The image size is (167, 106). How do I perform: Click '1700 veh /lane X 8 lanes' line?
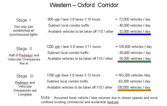click(73, 75)
